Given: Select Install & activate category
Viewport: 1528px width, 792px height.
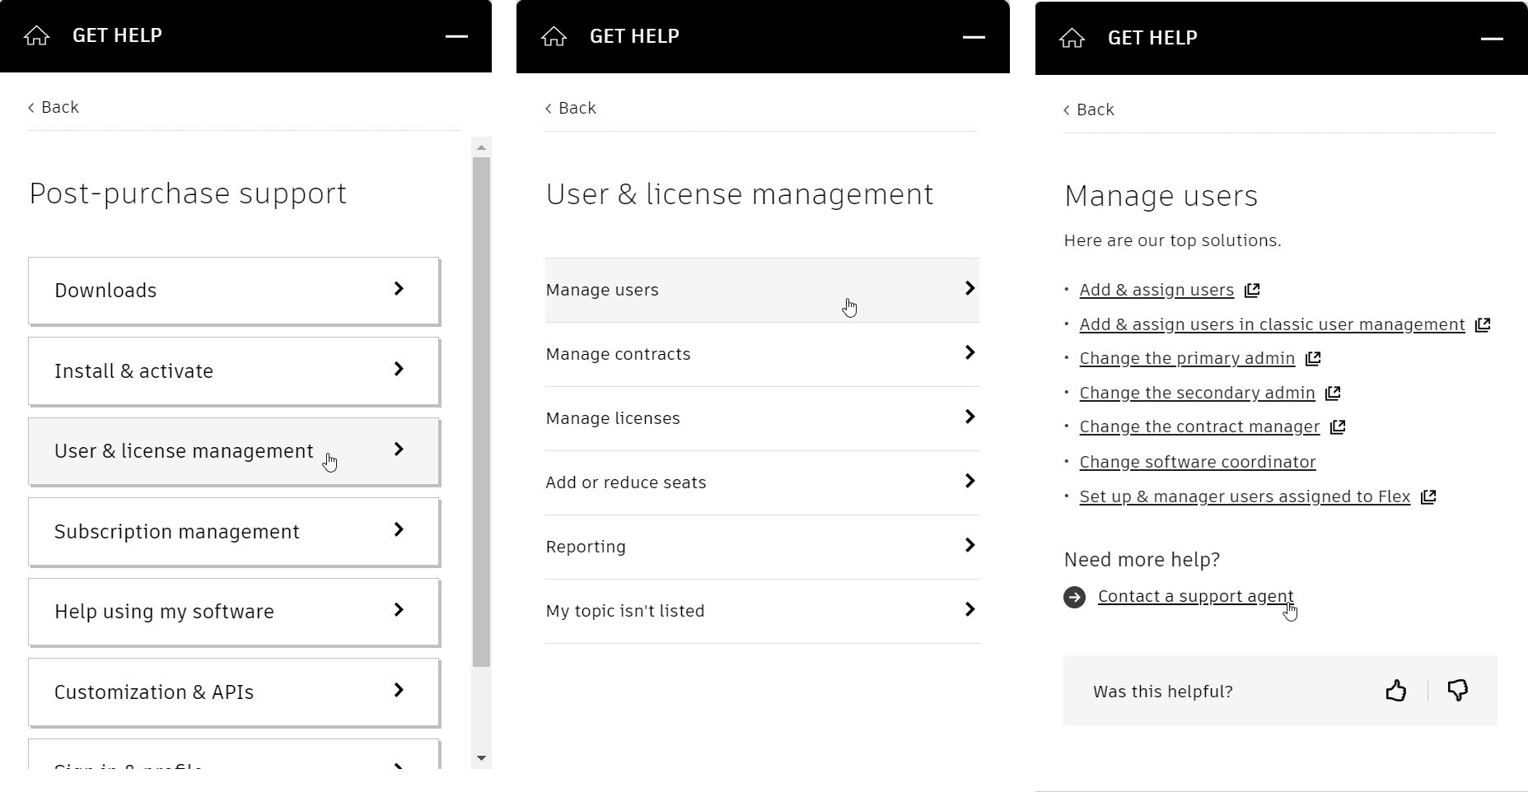Looking at the screenshot, I should (234, 371).
